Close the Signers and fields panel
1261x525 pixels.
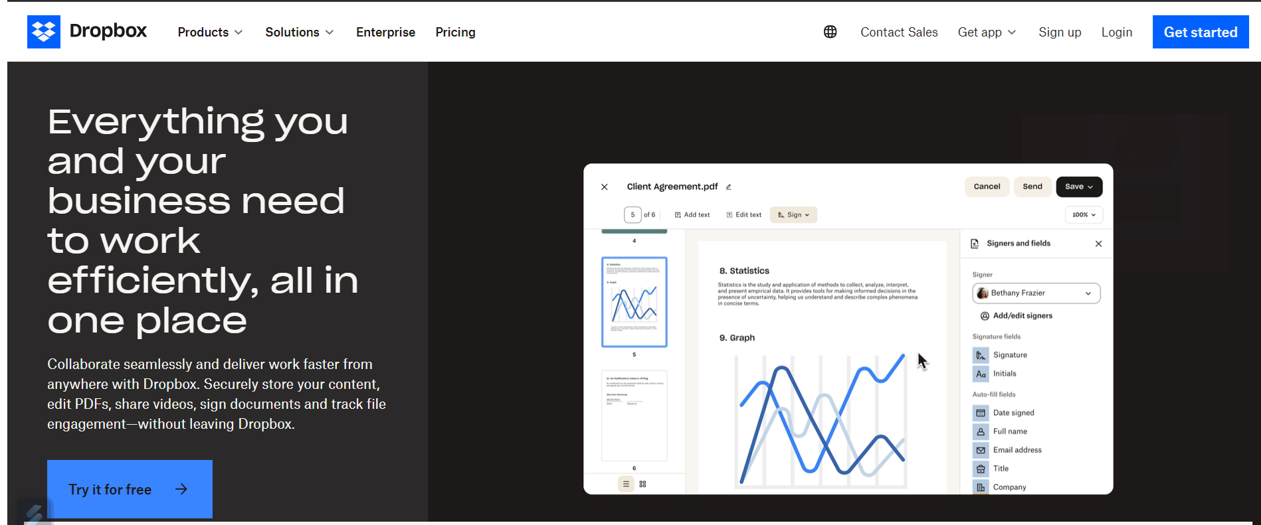click(x=1098, y=244)
